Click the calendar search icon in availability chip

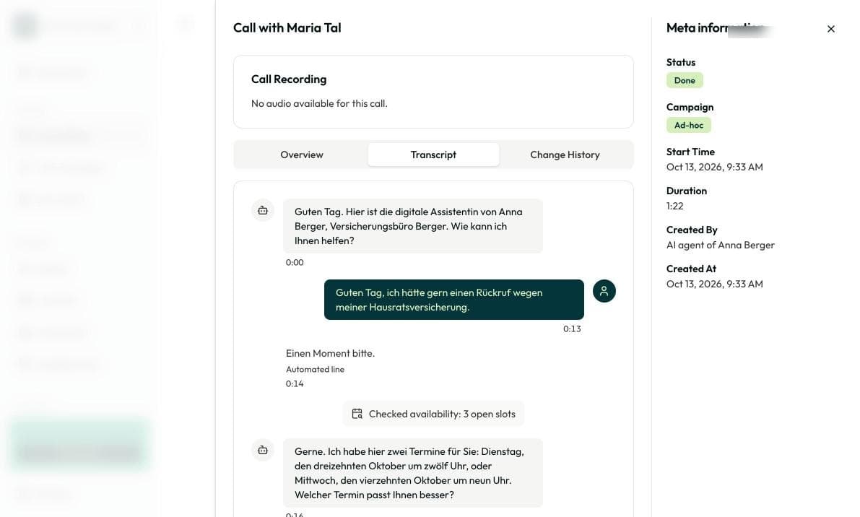(357, 414)
